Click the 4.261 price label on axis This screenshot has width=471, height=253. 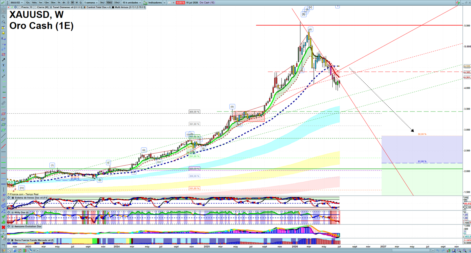click(x=467, y=77)
